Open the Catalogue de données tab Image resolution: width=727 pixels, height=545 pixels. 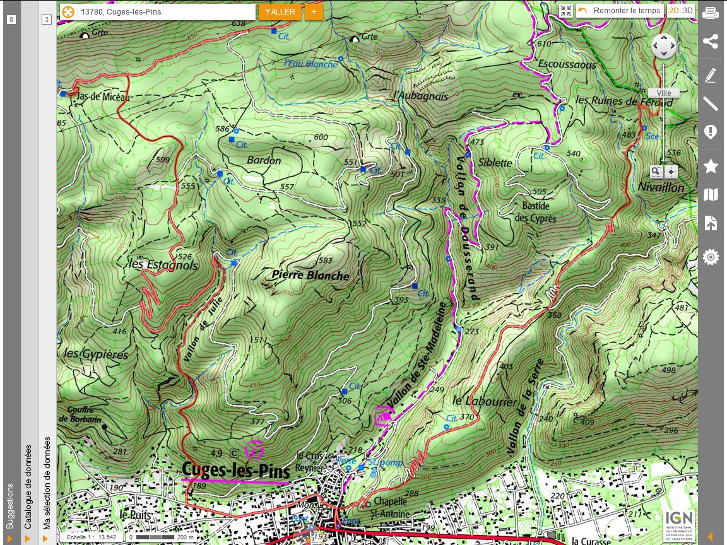tap(28, 487)
